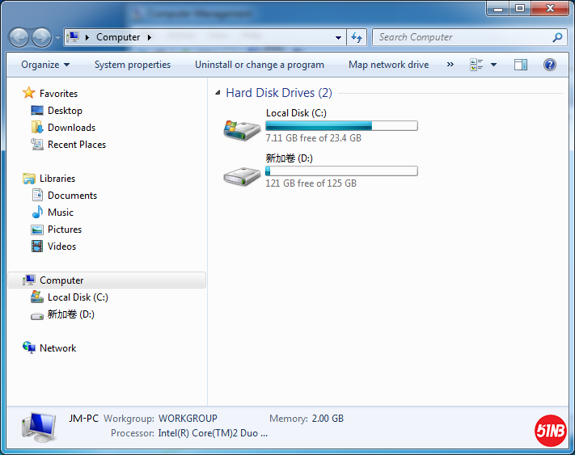Click the JM-PC computer icon in details pane
The width and height of the screenshot is (575, 455).
point(40,428)
